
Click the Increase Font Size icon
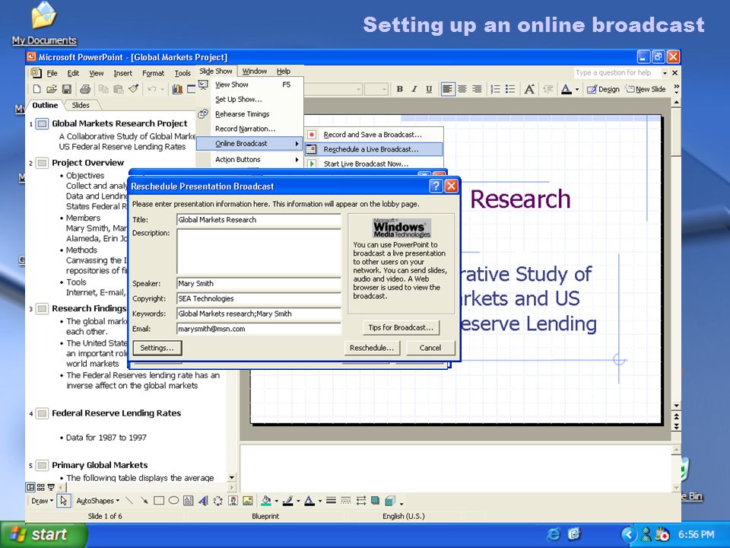[529, 89]
